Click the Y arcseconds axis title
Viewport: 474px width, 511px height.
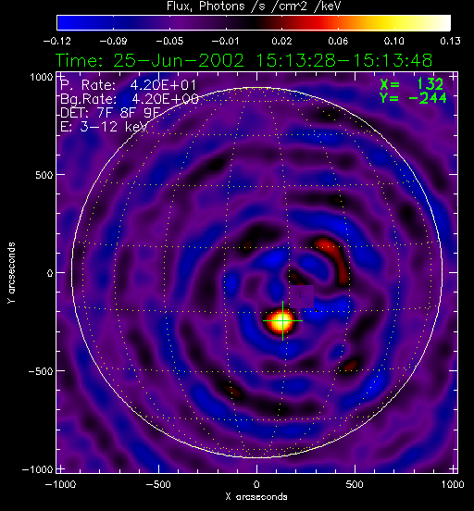pyautogui.click(x=11, y=273)
